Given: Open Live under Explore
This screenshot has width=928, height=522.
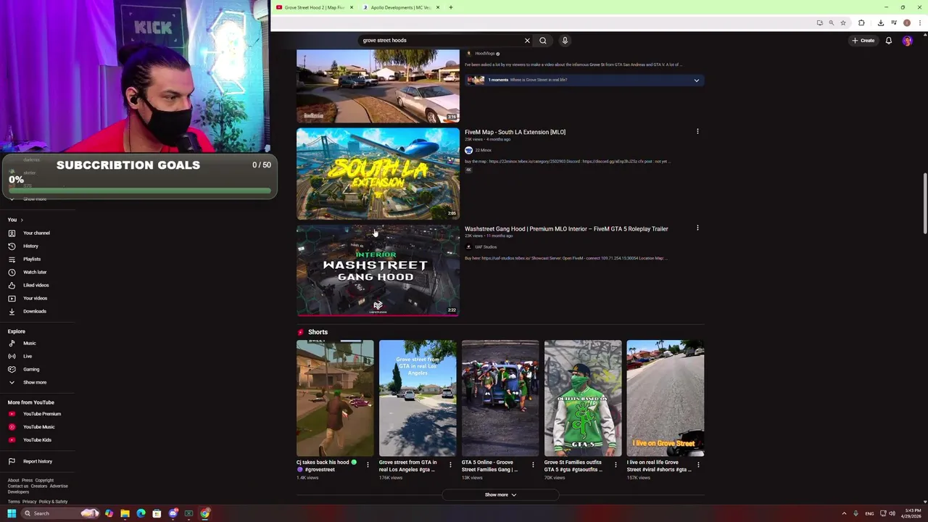Looking at the screenshot, I should pos(28,356).
